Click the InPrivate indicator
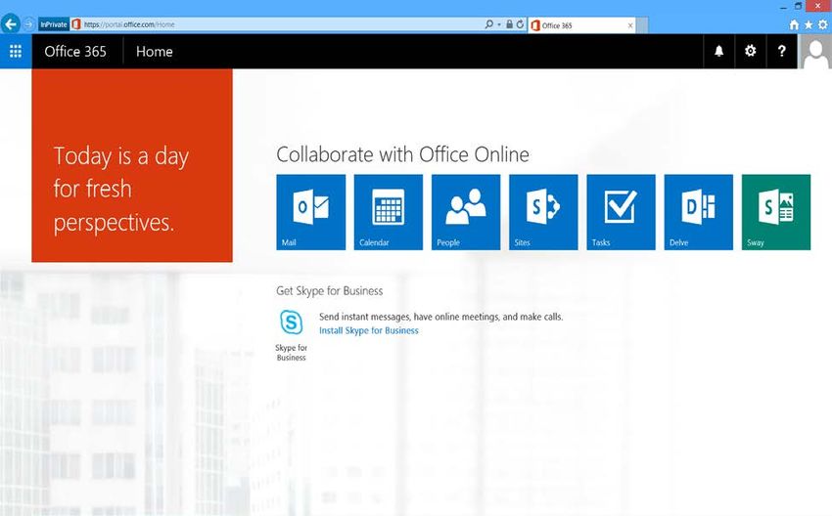 [54, 24]
